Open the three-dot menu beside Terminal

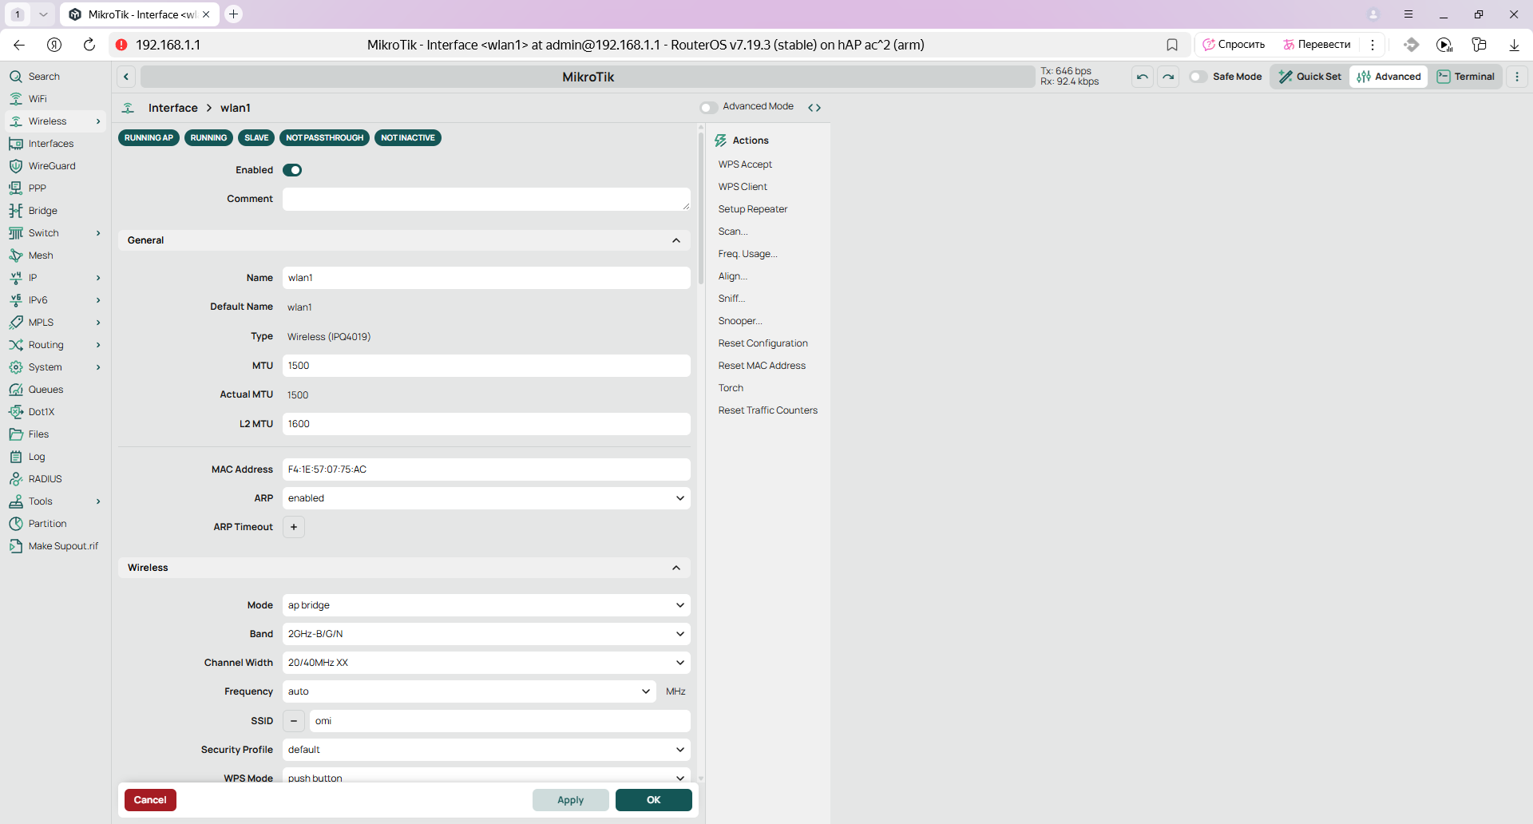[1517, 77]
